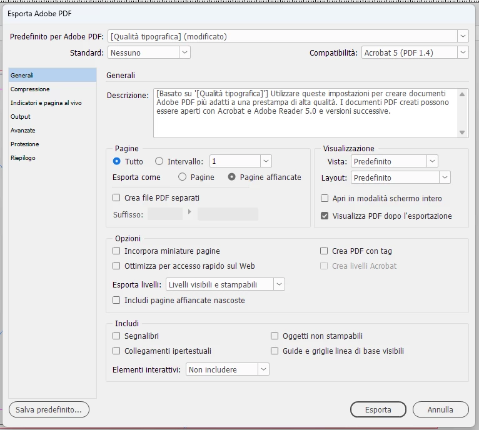This screenshot has height=430, width=479.
Task: Click the description scrollbar down arrow
Action: 462,132
